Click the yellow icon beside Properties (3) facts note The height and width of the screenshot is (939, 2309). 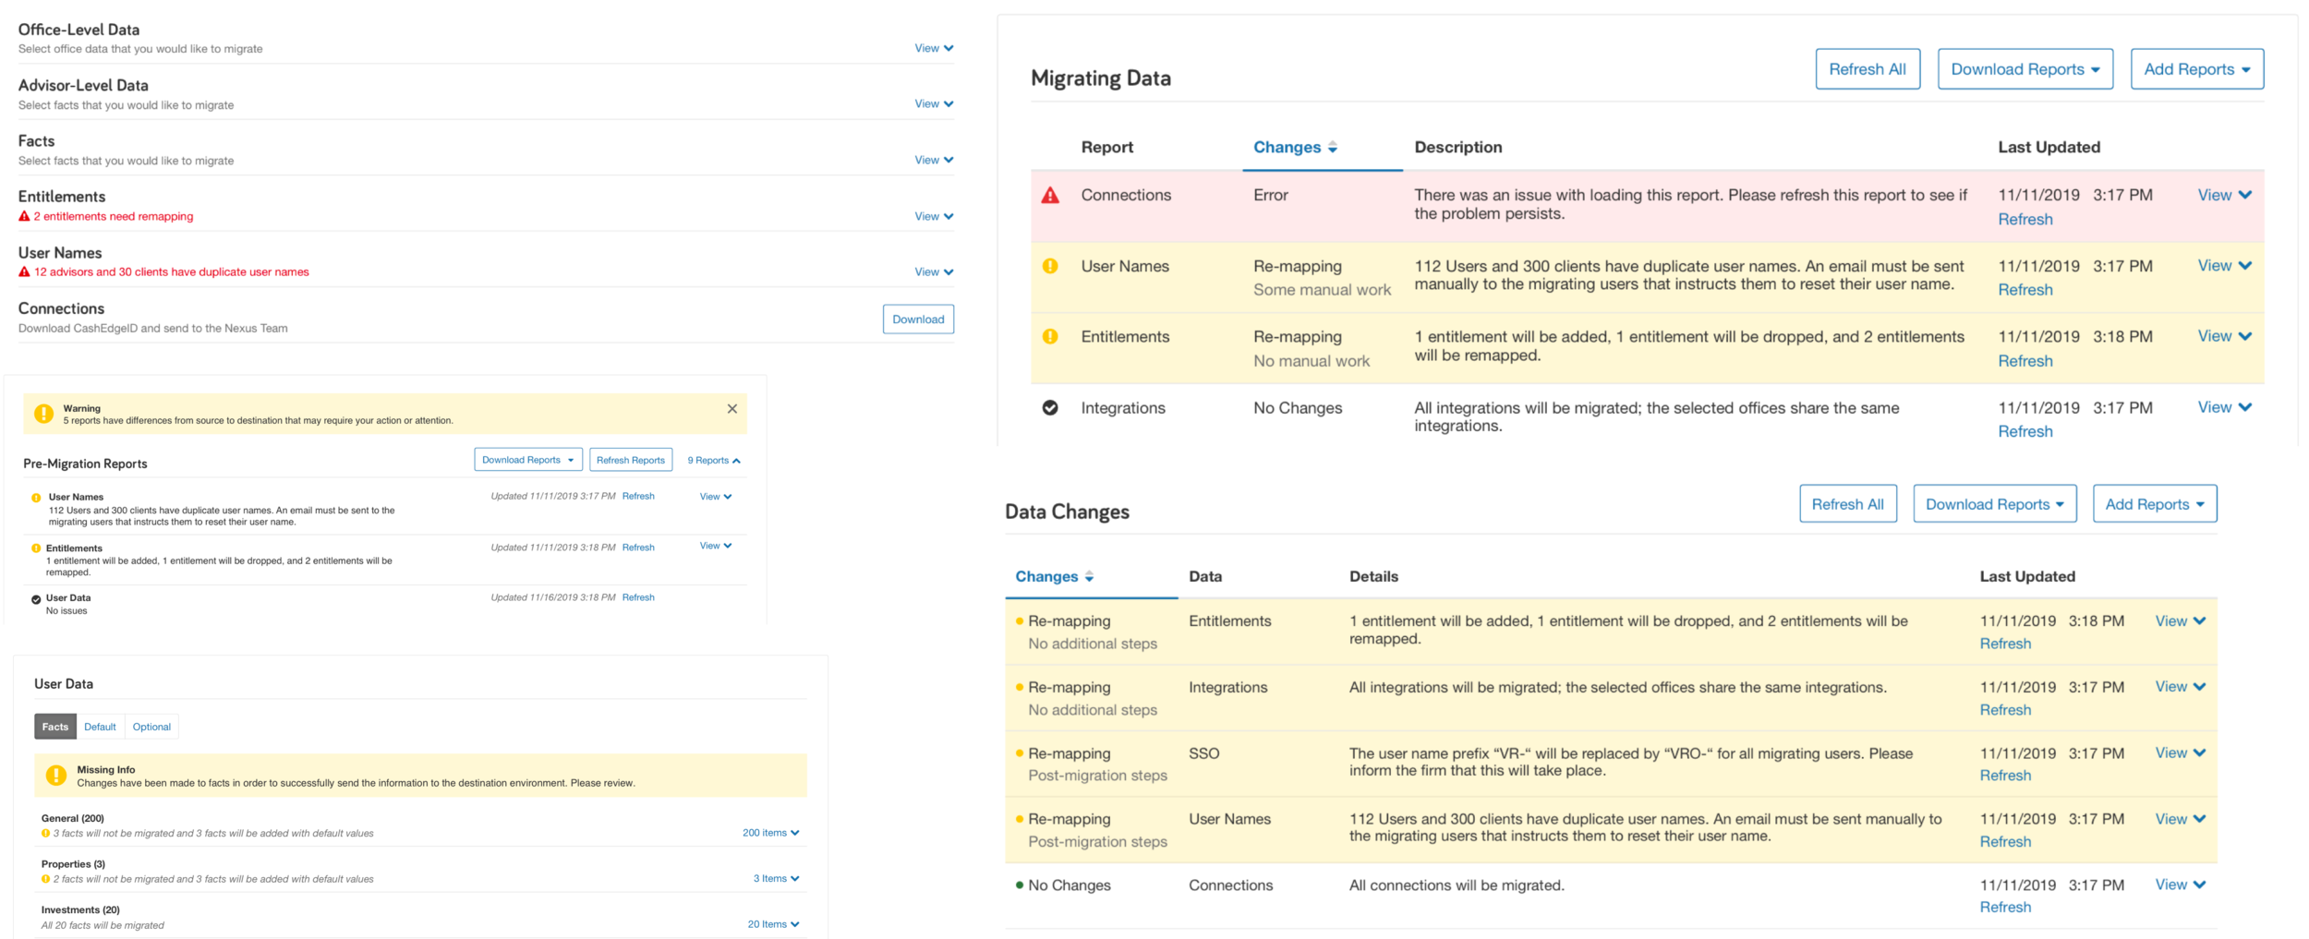pyautogui.click(x=45, y=879)
